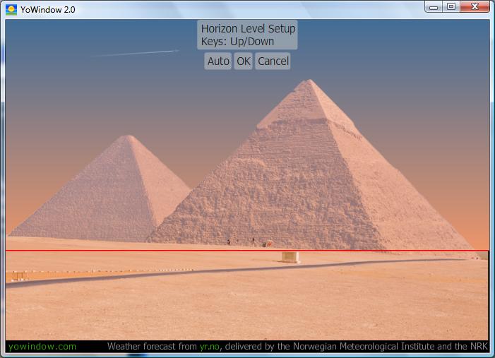The width and height of the screenshot is (495, 358).
Task: Click the airplane contrail in the sky
Action: 136,53
